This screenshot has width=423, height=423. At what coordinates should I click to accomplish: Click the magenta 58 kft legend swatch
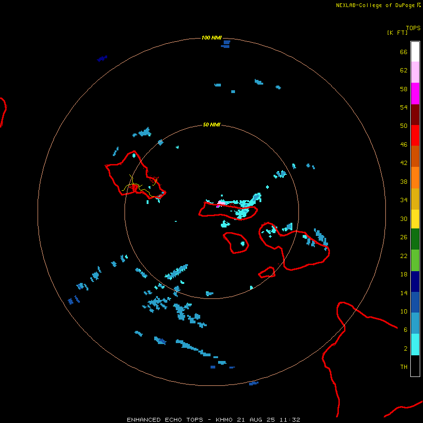pyautogui.click(x=415, y=94)
